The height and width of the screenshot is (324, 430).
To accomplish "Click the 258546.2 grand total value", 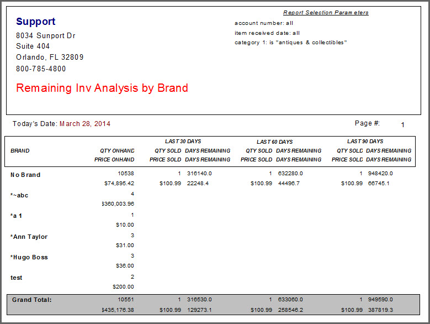I will pyautogui.click(x=290, y=310).
